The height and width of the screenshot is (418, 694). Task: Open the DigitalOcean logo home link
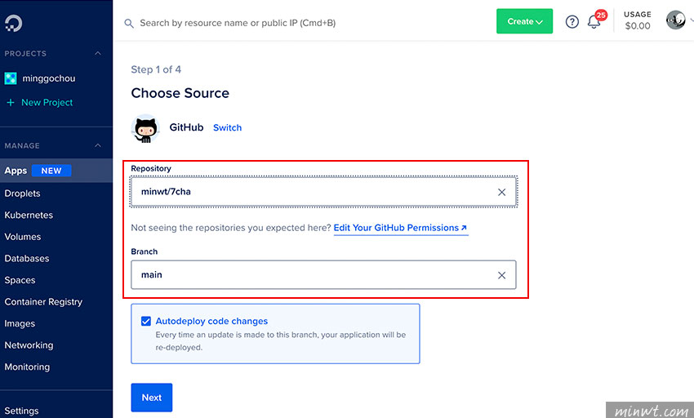pos(13,23)
